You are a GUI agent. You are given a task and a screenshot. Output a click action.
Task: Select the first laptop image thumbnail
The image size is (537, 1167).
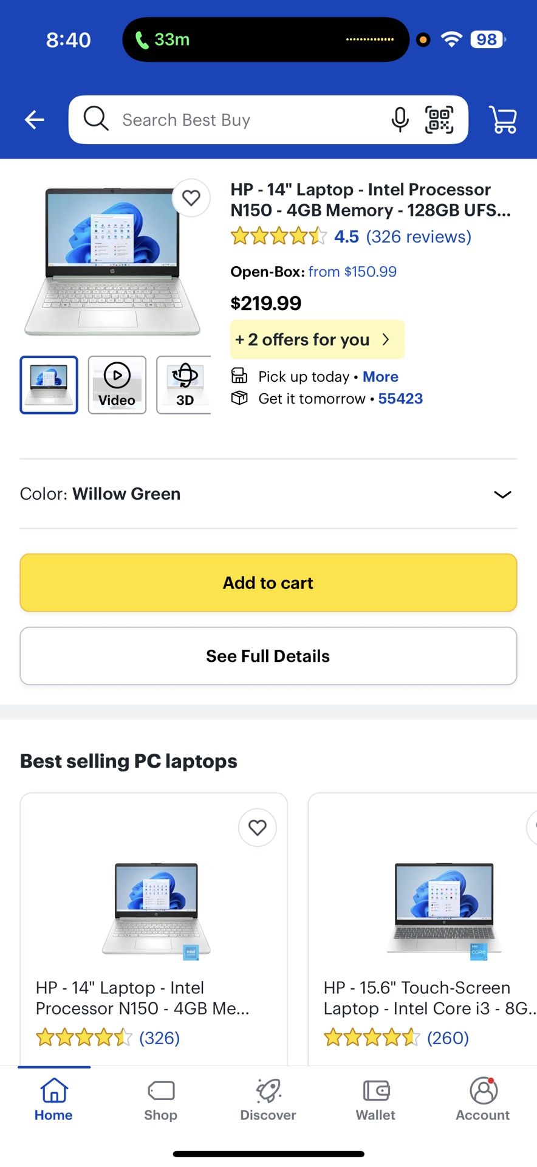tap(49, 385)
